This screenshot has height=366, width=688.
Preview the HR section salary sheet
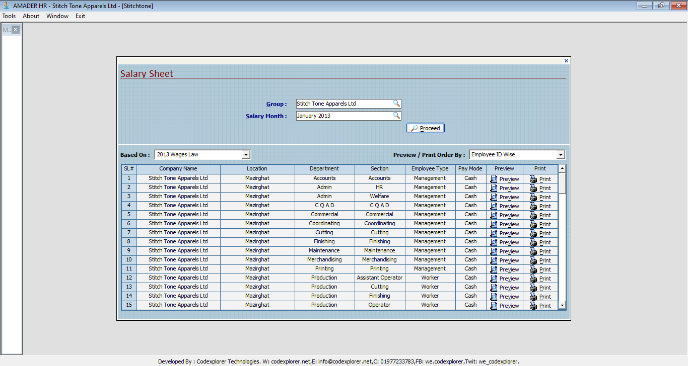(505, 188)
